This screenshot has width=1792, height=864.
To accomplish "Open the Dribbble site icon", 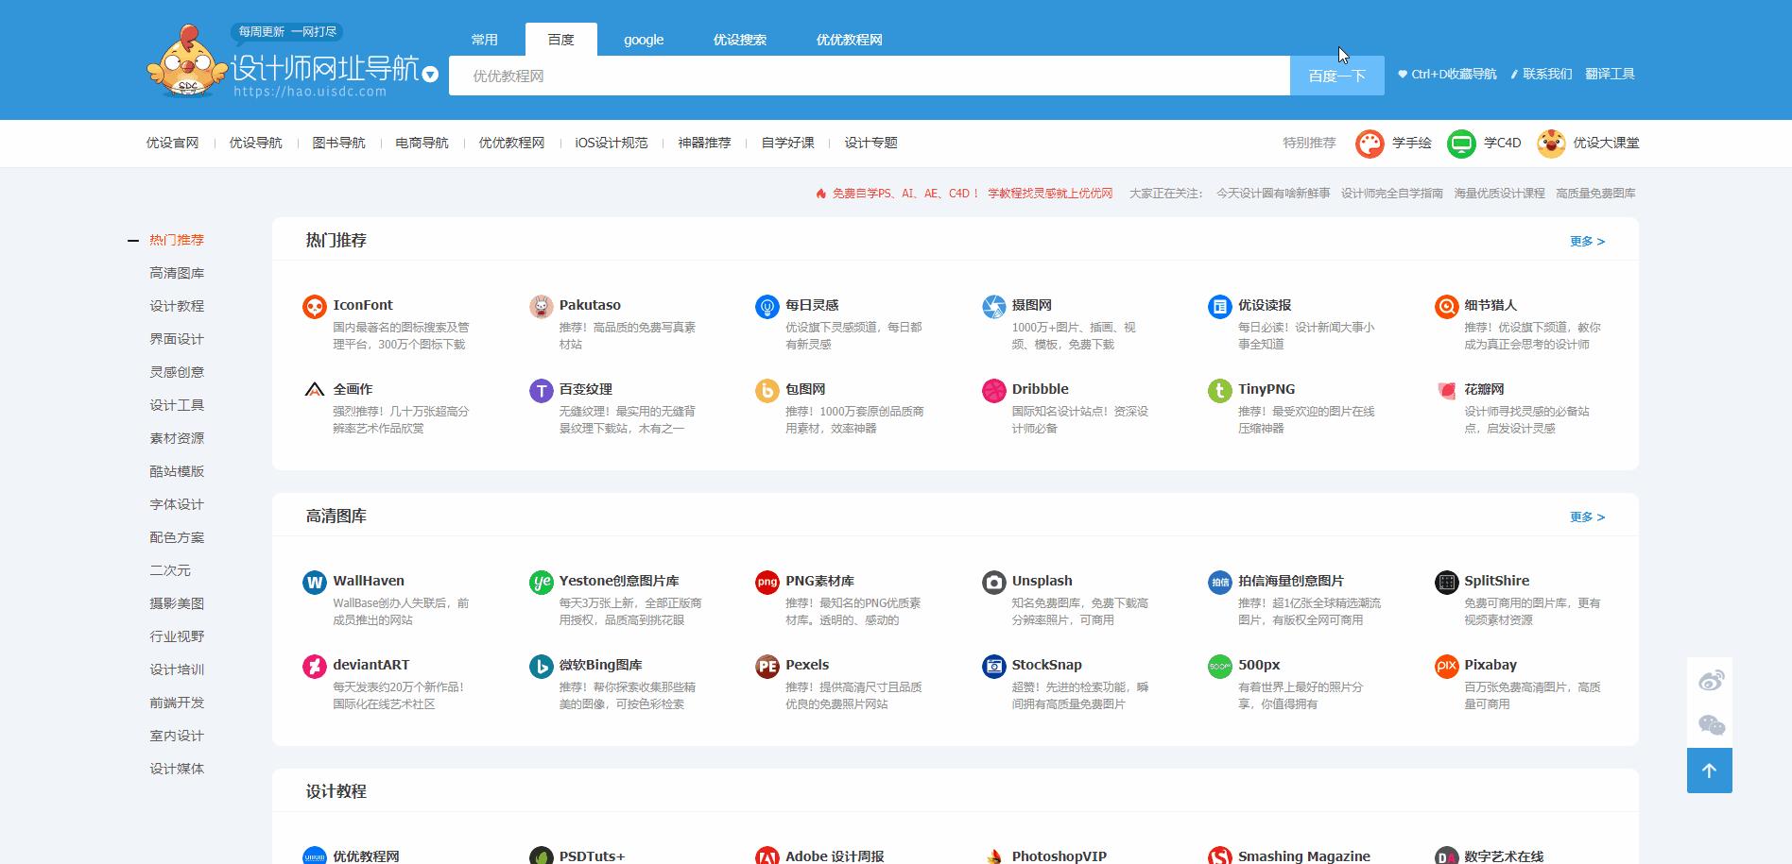I will coord(993,390).
